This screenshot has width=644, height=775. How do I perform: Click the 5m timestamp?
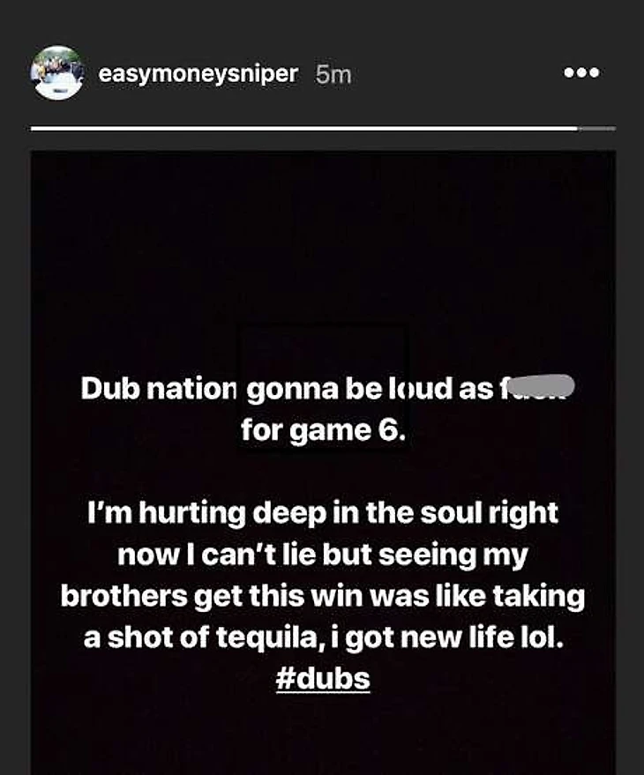(x=333, y=75)
